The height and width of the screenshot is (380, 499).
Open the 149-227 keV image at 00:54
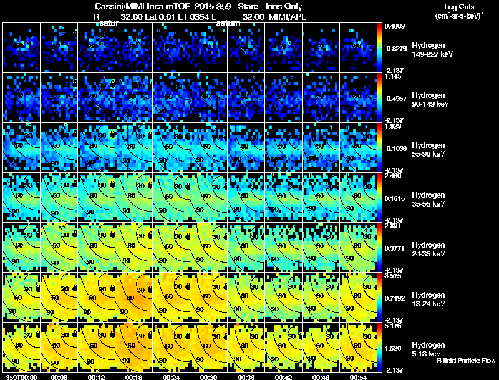358,48
